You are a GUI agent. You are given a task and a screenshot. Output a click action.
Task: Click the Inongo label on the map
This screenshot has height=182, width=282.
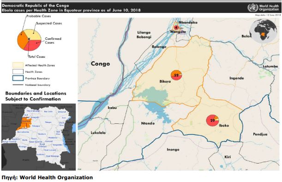(173, 149)
